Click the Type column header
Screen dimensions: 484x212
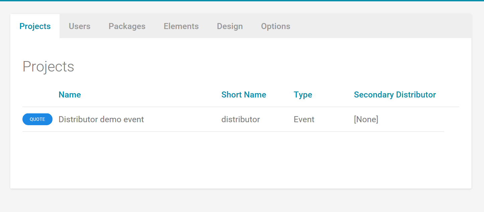point(303,95)
